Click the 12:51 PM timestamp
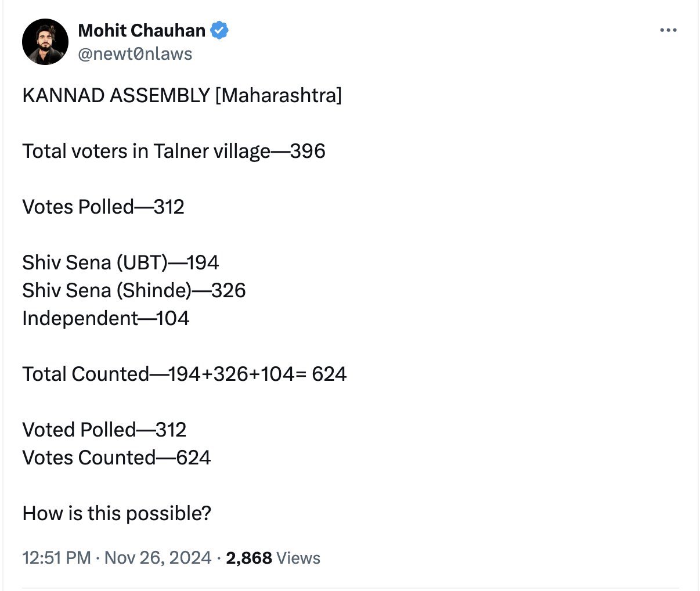The width and height of the screenshot is (700, 591). 56,558
